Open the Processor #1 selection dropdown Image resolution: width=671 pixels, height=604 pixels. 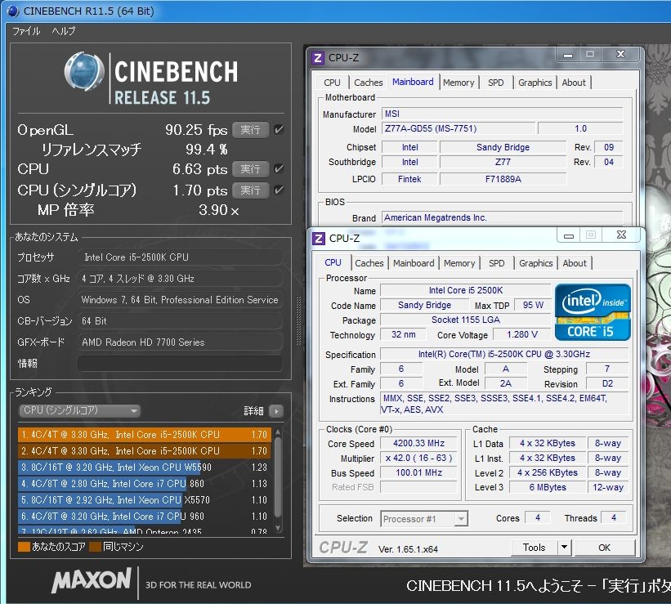[424, 519]
